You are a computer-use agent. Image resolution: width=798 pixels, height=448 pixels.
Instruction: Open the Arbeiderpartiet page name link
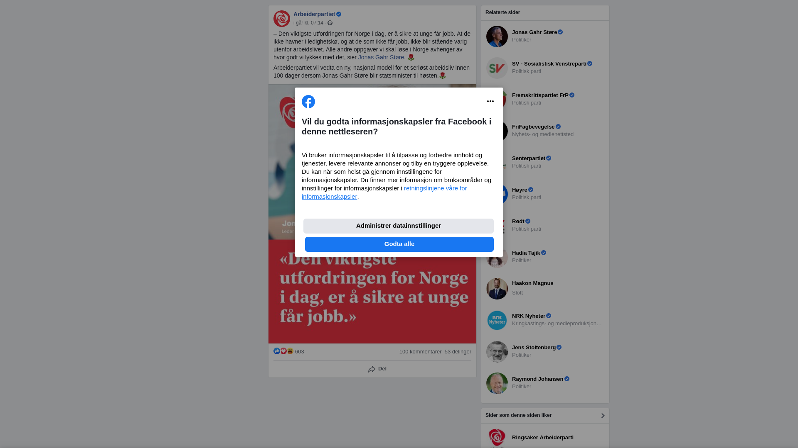tap(314, 14)
